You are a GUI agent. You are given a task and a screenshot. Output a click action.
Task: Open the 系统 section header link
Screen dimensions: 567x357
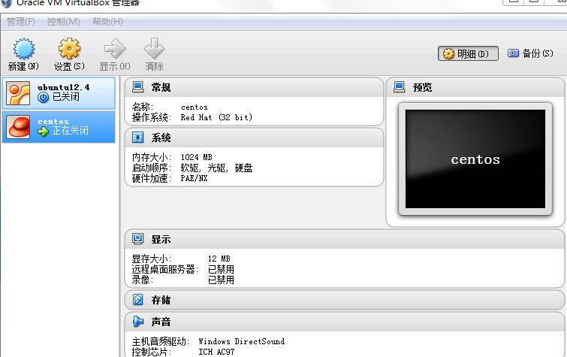coord(161,138)
